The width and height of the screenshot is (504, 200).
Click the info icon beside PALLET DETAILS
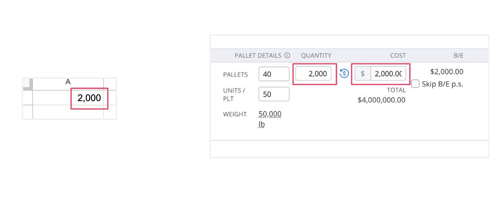point(287,55)
